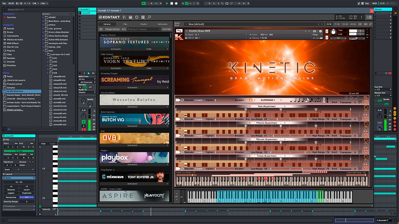Click the Duplicate button in Notes panel

pyautogui.click(x=27, y=193)
